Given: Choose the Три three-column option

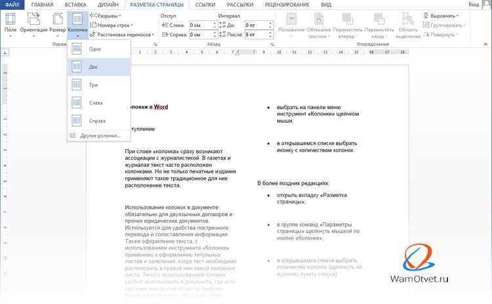Looking at the screenshot, I should (99, 85).
